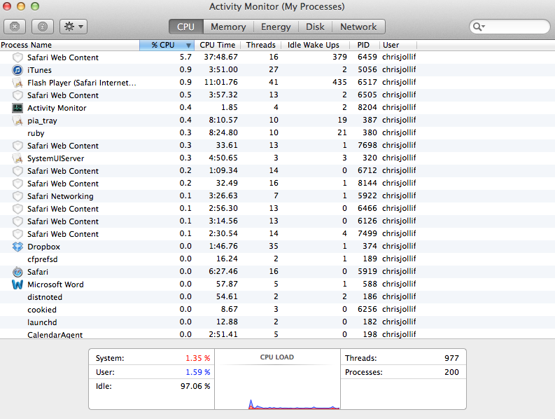Sort by CPU Time column header

218,45
